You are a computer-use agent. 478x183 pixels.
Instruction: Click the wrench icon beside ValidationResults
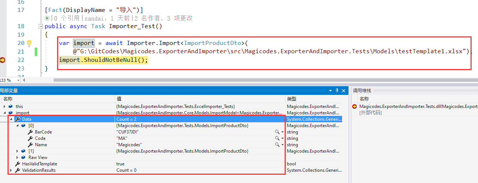coord(17,170)
